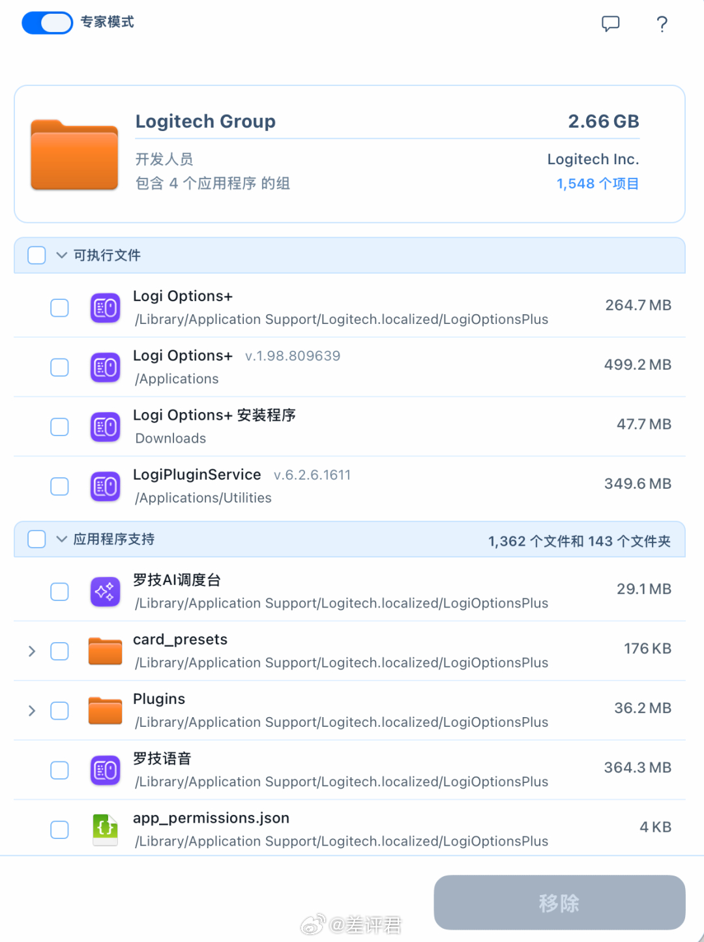Click the 包含 4 个应用程序 的组 description

pyautogui.click(x=213, y=184)
